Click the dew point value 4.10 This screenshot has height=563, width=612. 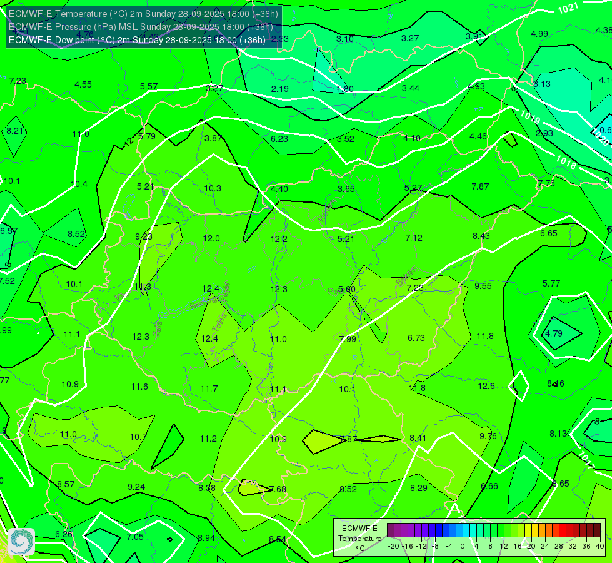pyautogui.click(x=412, y=138)
